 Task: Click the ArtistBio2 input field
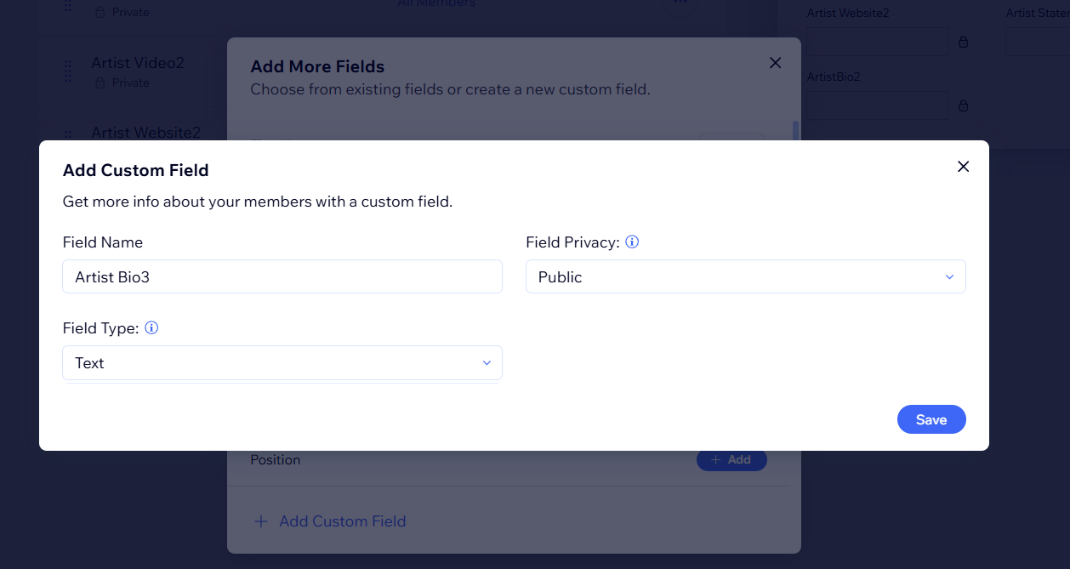[877, 106]
